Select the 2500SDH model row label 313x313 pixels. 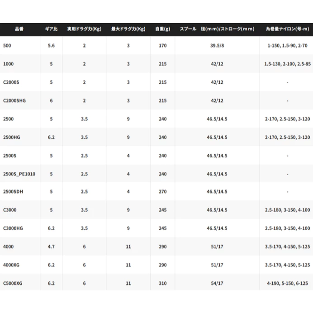pos(13,192)
